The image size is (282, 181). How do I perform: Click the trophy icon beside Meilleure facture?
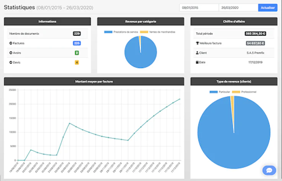click(197, 43)
